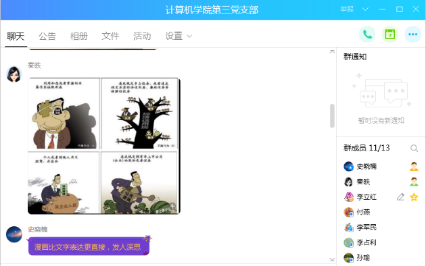
Task: Click the owner badge next to 史晓楠
Action: point(414,166)
